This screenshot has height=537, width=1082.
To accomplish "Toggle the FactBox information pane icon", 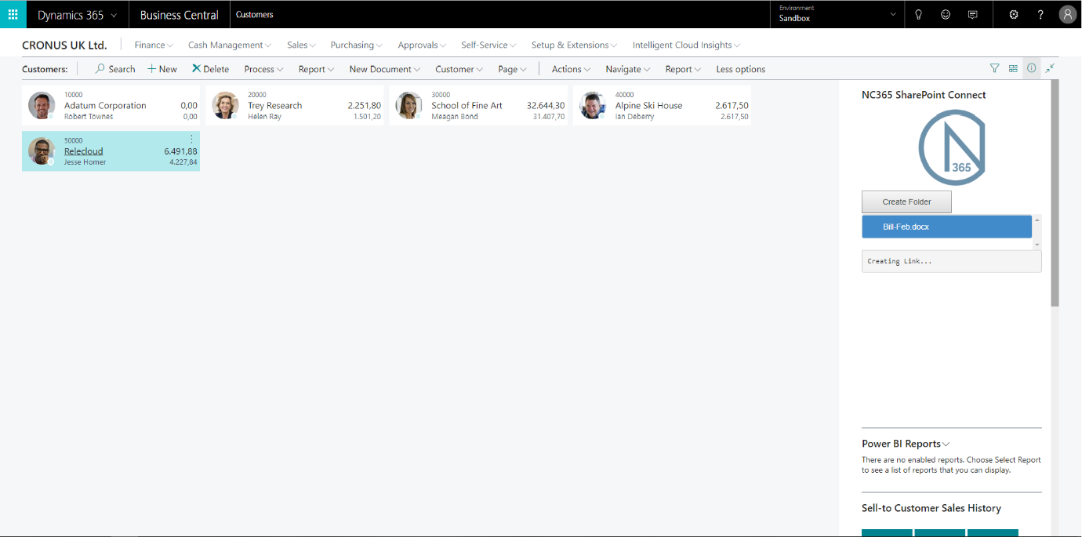I will tap(1031, 68).
